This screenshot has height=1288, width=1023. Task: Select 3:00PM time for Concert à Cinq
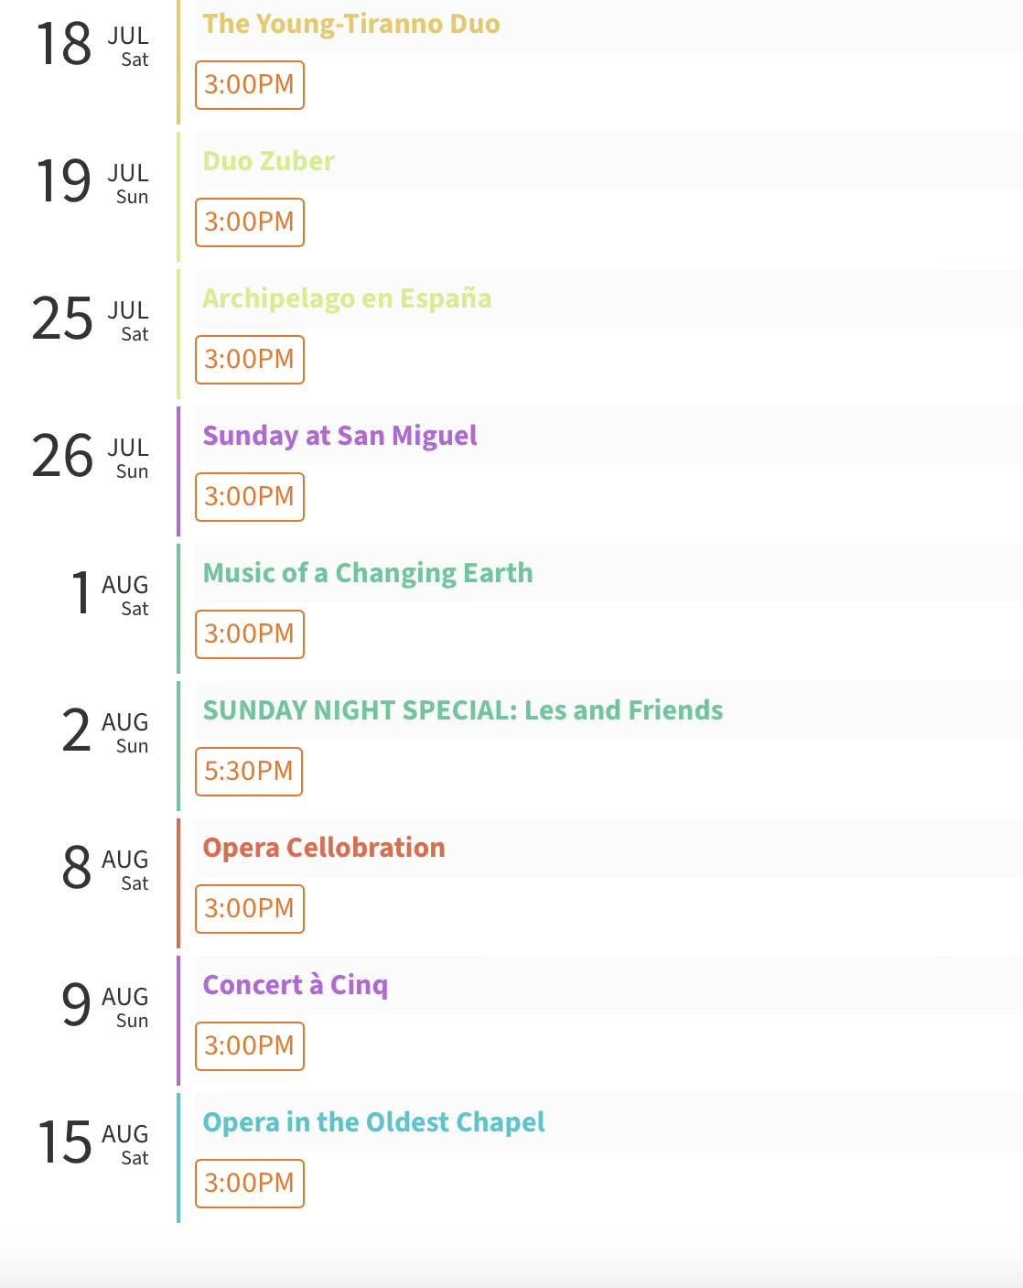tap(250, 1046)
